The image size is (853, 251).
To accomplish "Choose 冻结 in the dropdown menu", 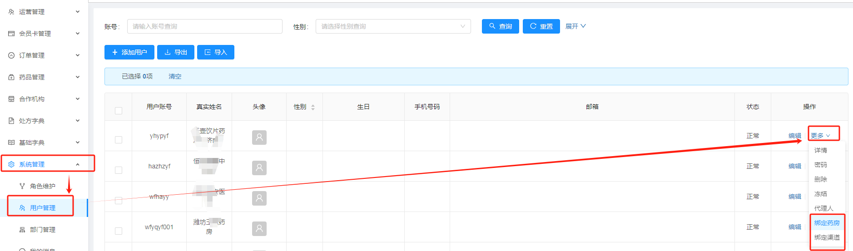I will coord(820,194).
